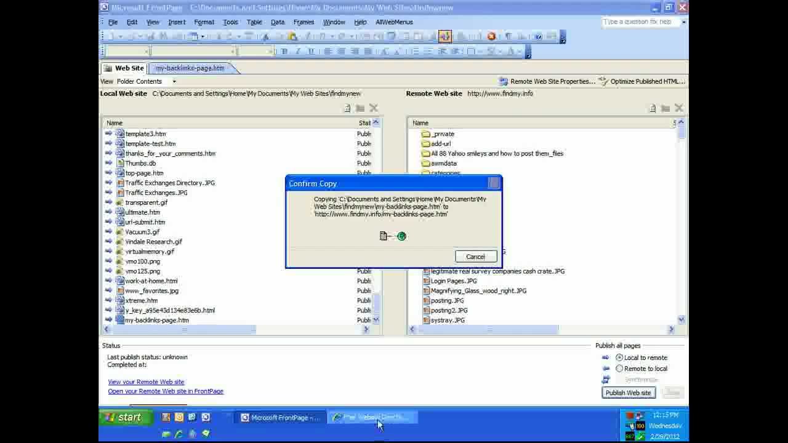Open View your Remote Web site link
The height and width of the screenshot is (443, 788).
pos(146,382)
